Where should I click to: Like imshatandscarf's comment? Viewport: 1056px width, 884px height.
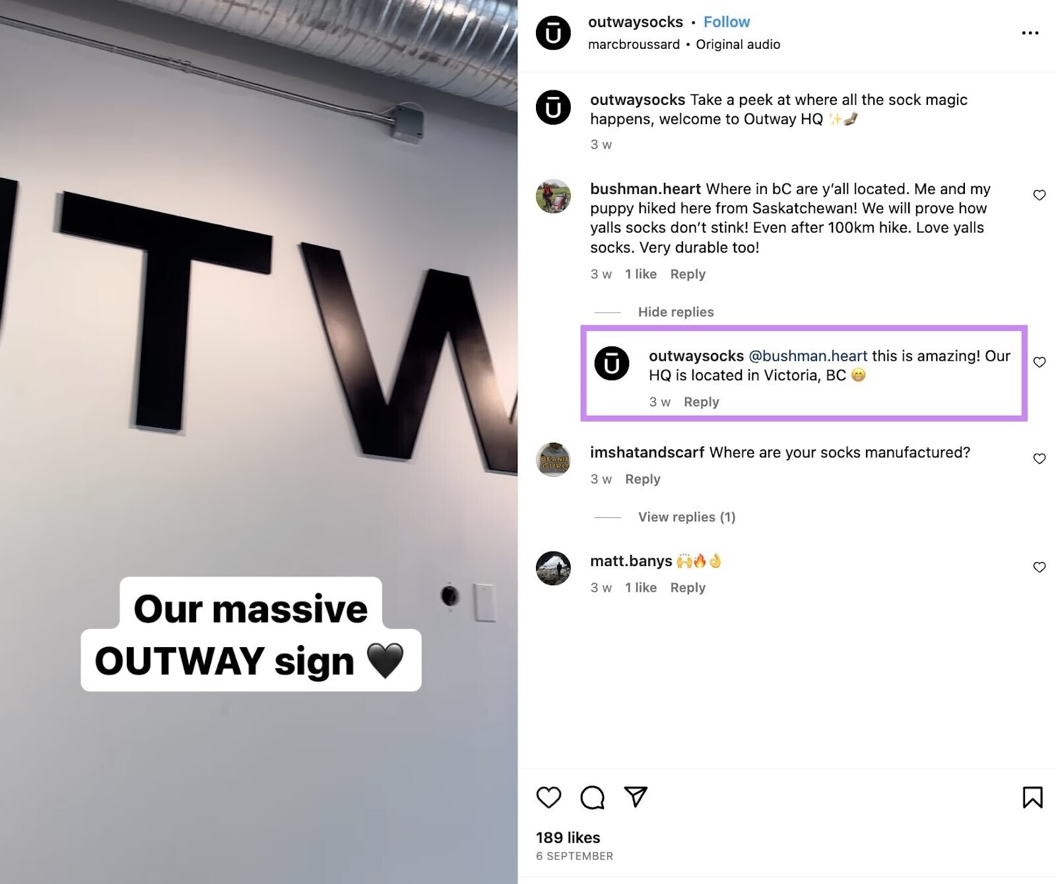tap(1039, 458)
